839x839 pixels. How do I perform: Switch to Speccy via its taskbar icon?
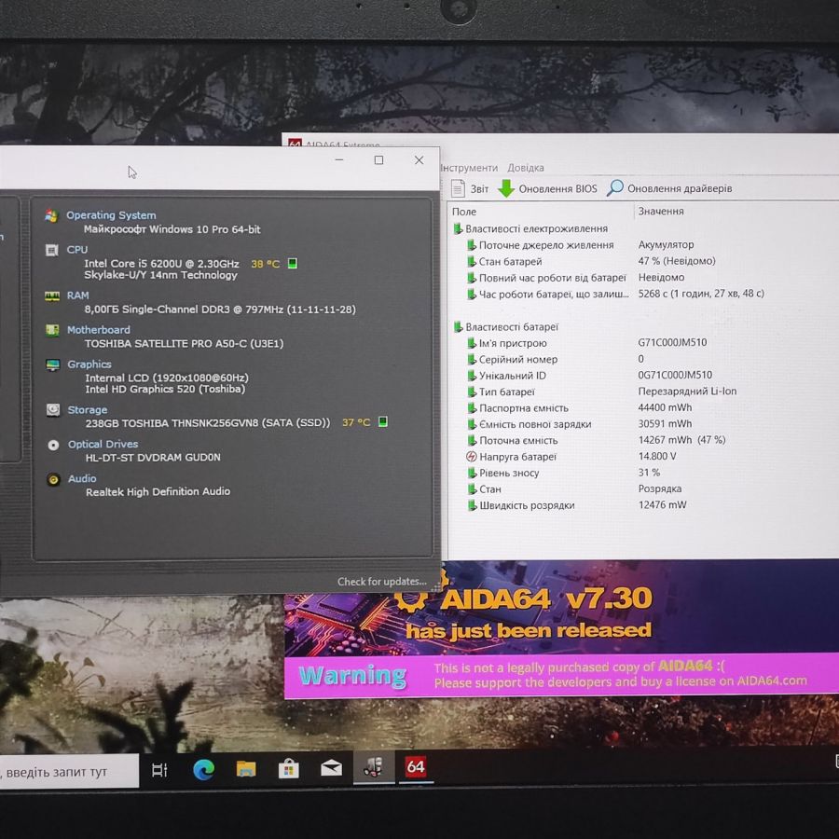coord(374,768)
